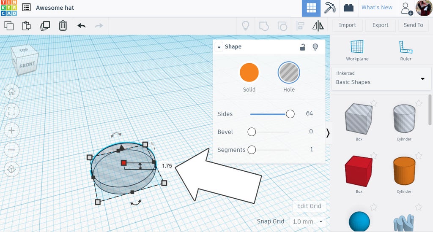Open the Align tool
This screenshot has height=232, width=433.
[x=300, y=26]
